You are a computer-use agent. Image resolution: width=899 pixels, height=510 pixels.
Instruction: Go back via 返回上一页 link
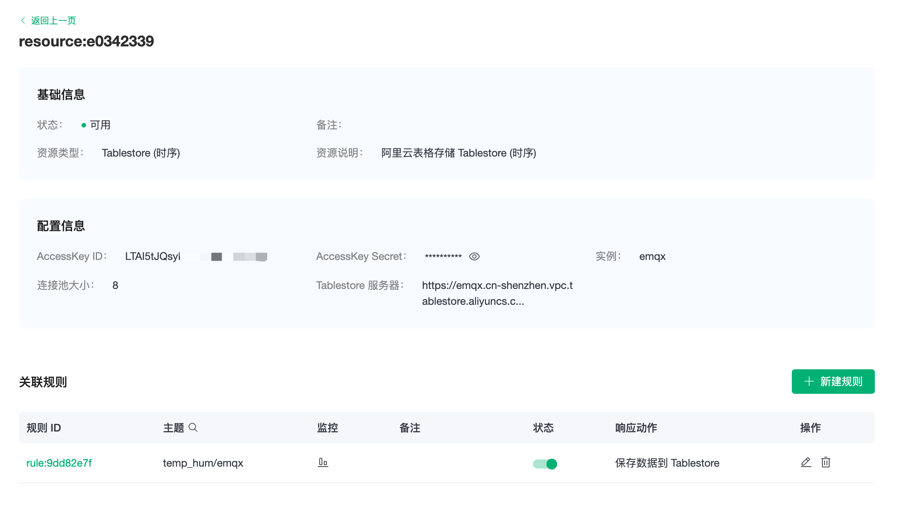click(x=53, y=20)
